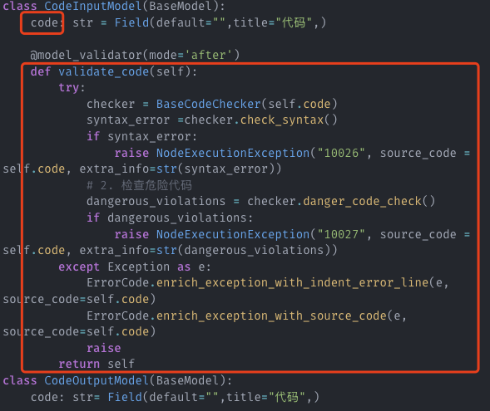
Task: Click the validate_code function name
Action: pyautogui.click(x=104, y=71)
